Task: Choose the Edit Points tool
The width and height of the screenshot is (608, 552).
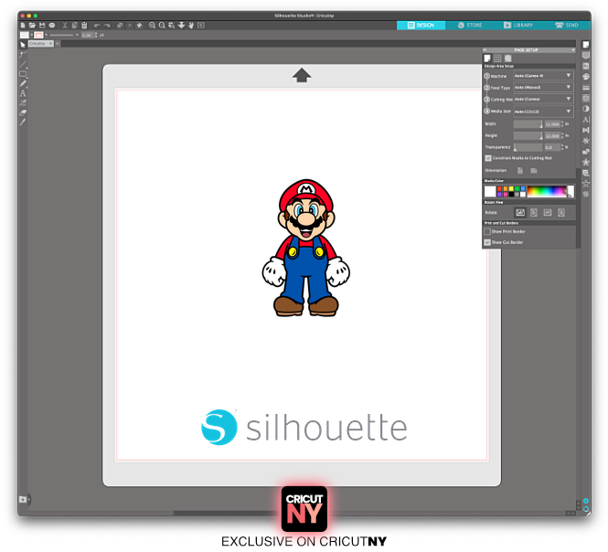Action: tap(23, 54)
